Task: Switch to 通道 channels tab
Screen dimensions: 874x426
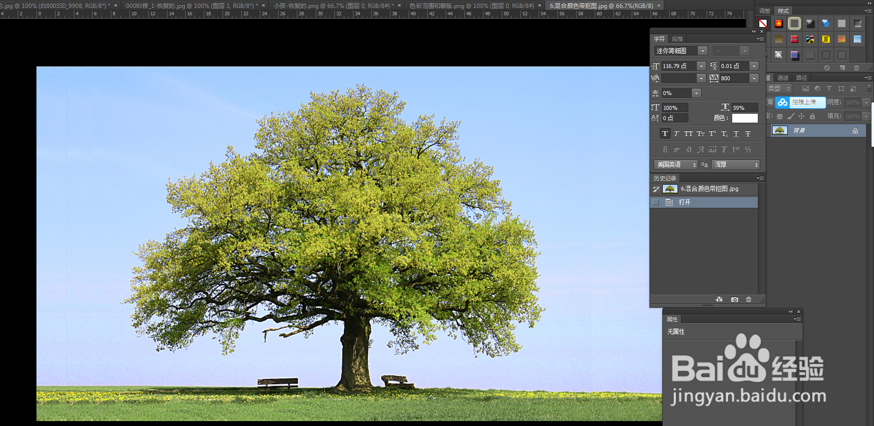Action: coord(783,78)
